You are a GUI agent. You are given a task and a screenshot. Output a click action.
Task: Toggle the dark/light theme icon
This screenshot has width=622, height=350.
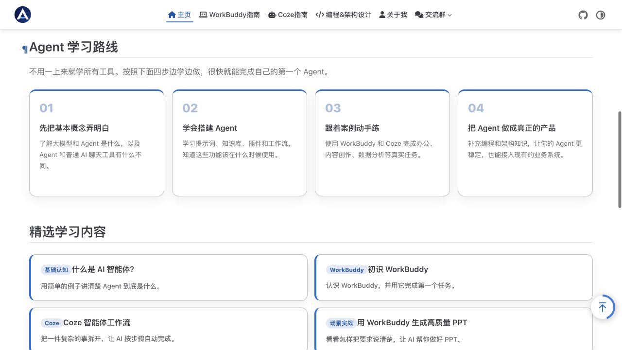tap(601, 15)
